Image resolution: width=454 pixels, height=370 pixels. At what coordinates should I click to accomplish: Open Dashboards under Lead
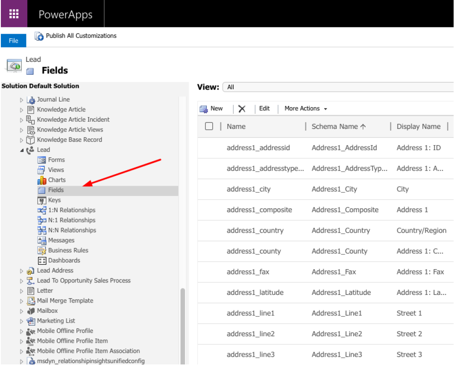(64, 260)
